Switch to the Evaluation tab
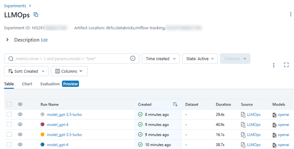Screen dimensions: 294x149 pyautogui.click(x=50, y=84)
